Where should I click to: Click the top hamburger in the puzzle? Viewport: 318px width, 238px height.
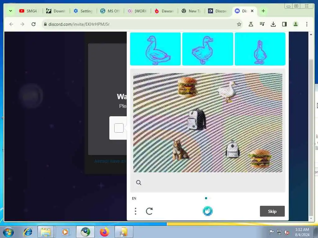point(187,86)
